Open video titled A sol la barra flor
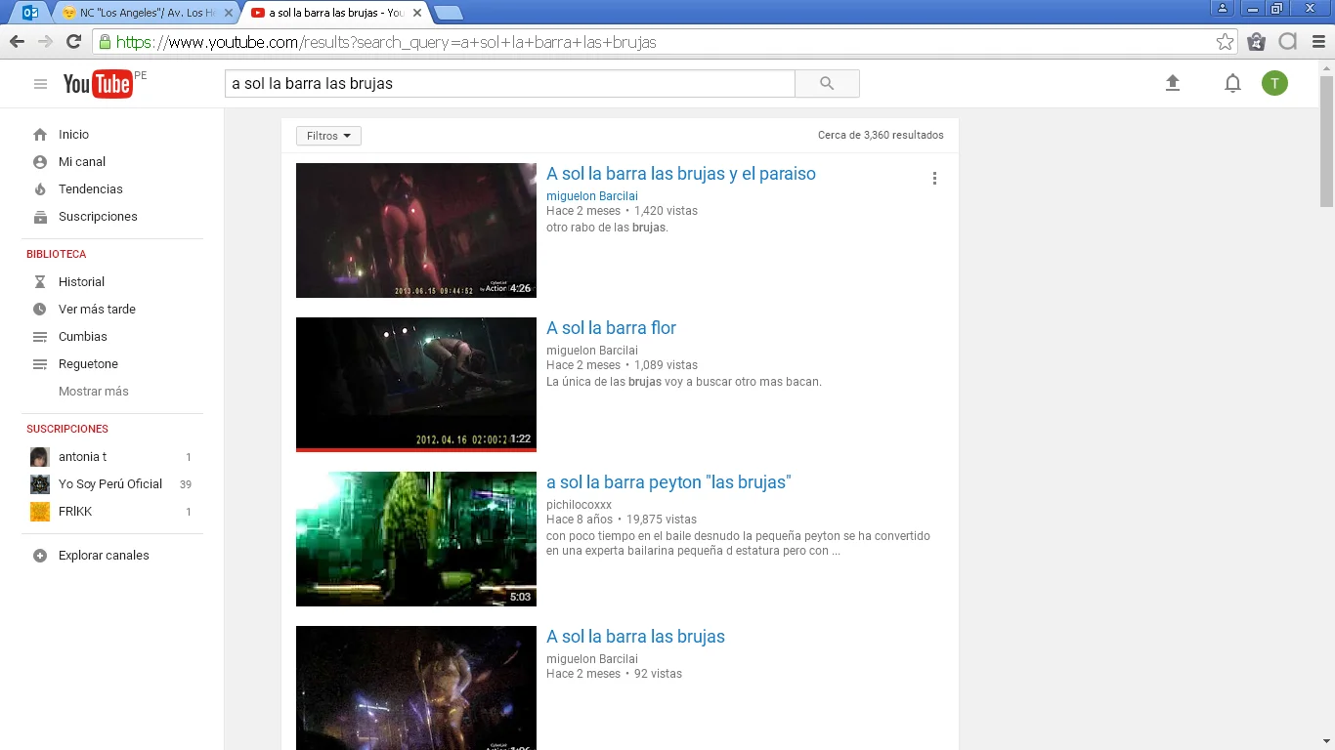The width and height of the screenshot is (1335, 750). click(x=611, y=328)
